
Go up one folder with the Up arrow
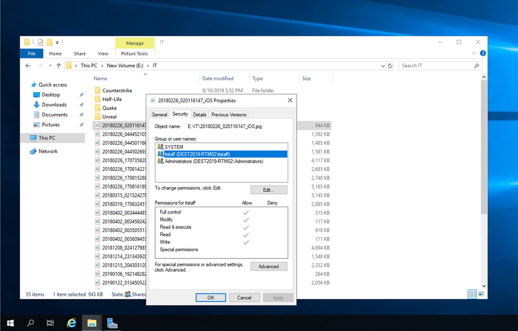59,66
